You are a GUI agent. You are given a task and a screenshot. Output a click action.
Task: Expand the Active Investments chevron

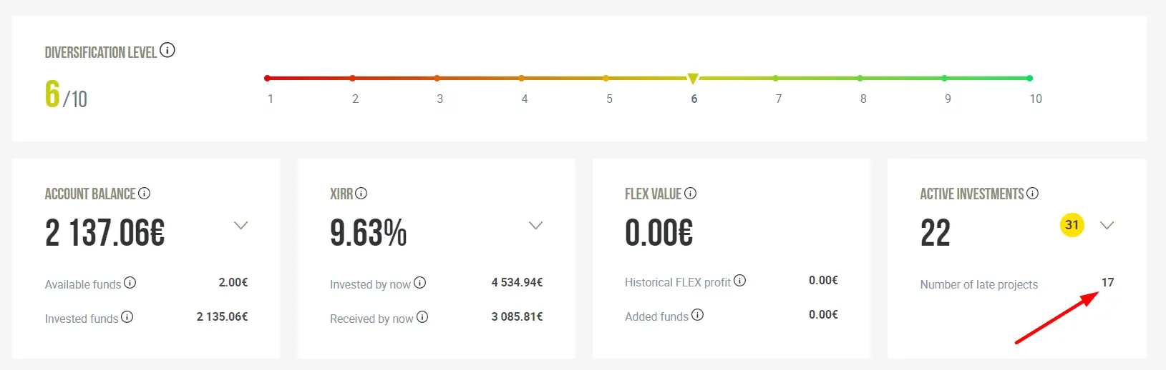[x=1107, y=225]
